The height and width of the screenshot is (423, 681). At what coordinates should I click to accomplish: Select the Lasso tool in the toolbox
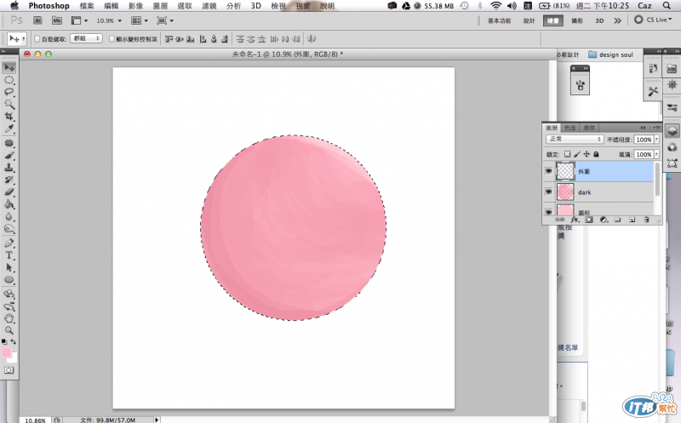pyautogui.click(x=9, y=91)
